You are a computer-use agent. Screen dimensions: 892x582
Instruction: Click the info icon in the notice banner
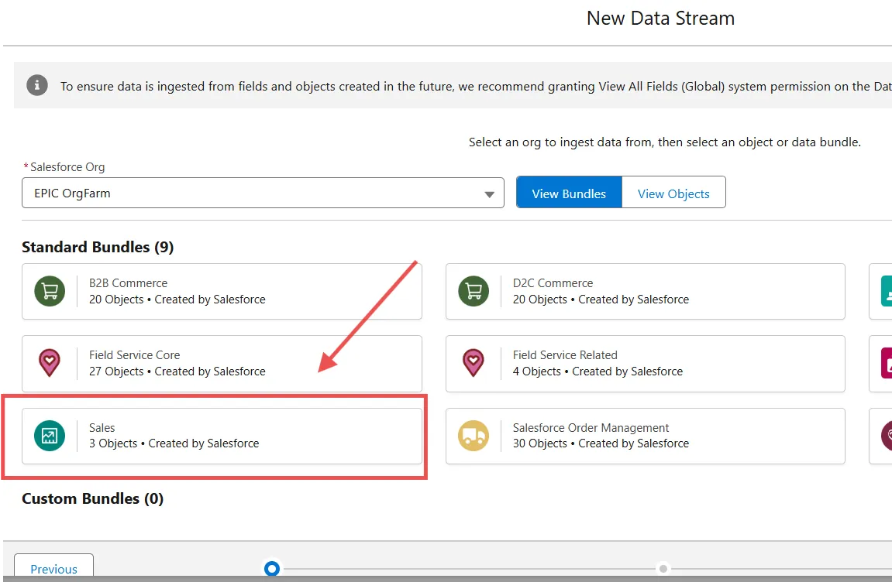37,85
